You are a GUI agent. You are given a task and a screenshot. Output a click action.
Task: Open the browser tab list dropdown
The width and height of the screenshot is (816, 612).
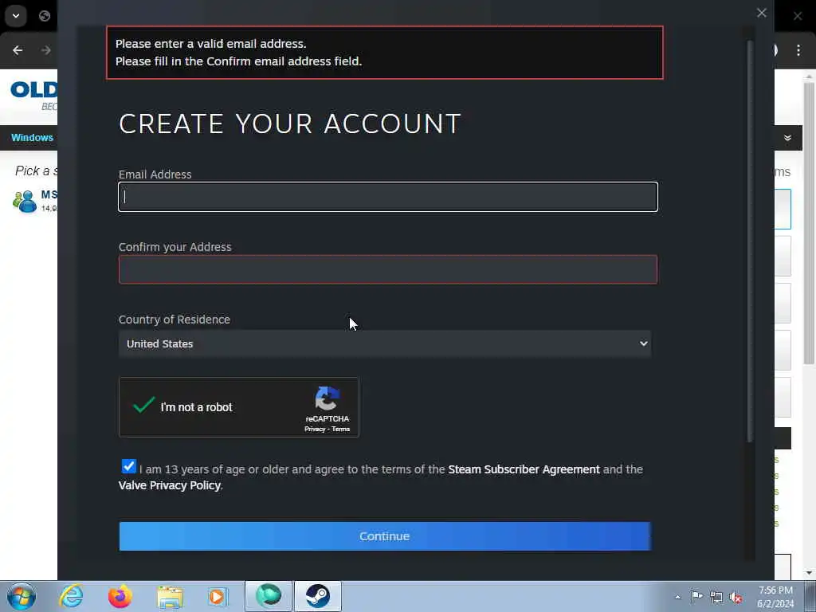pyautogui.click(x=16, y=16)
